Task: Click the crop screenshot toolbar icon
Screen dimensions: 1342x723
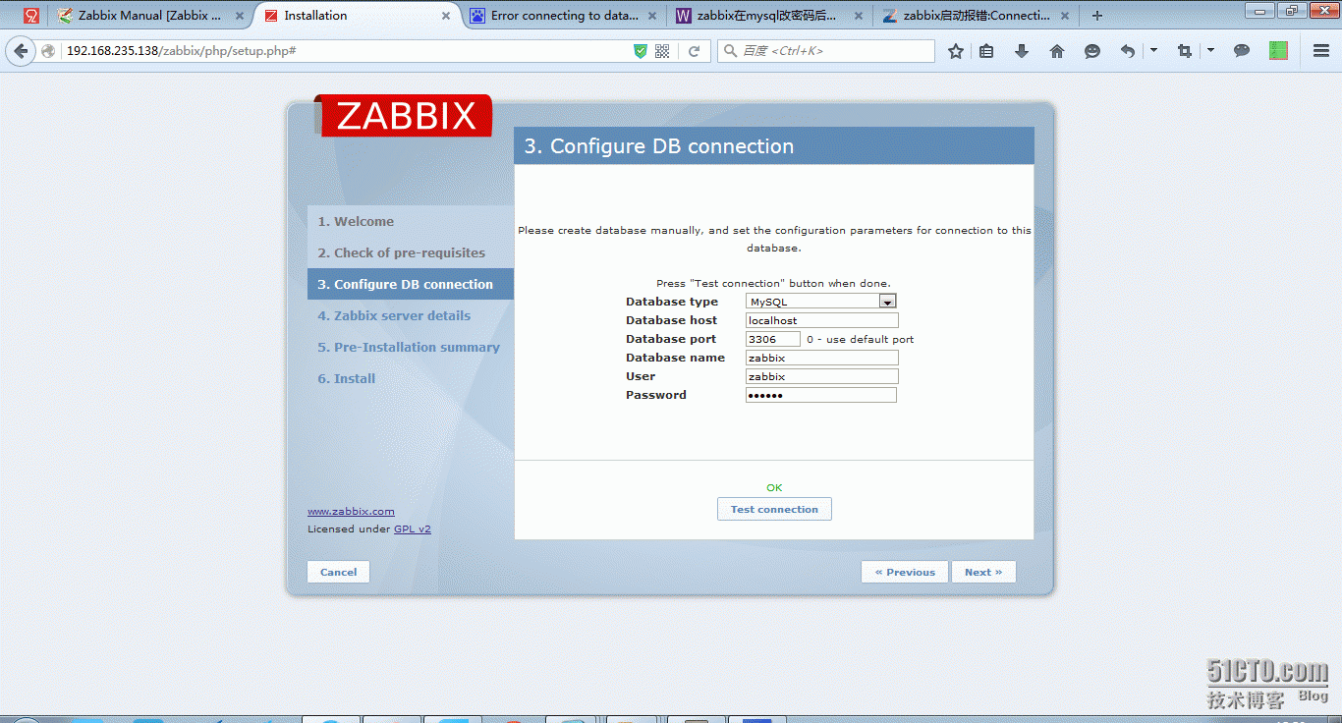Action: (1185, 51)
